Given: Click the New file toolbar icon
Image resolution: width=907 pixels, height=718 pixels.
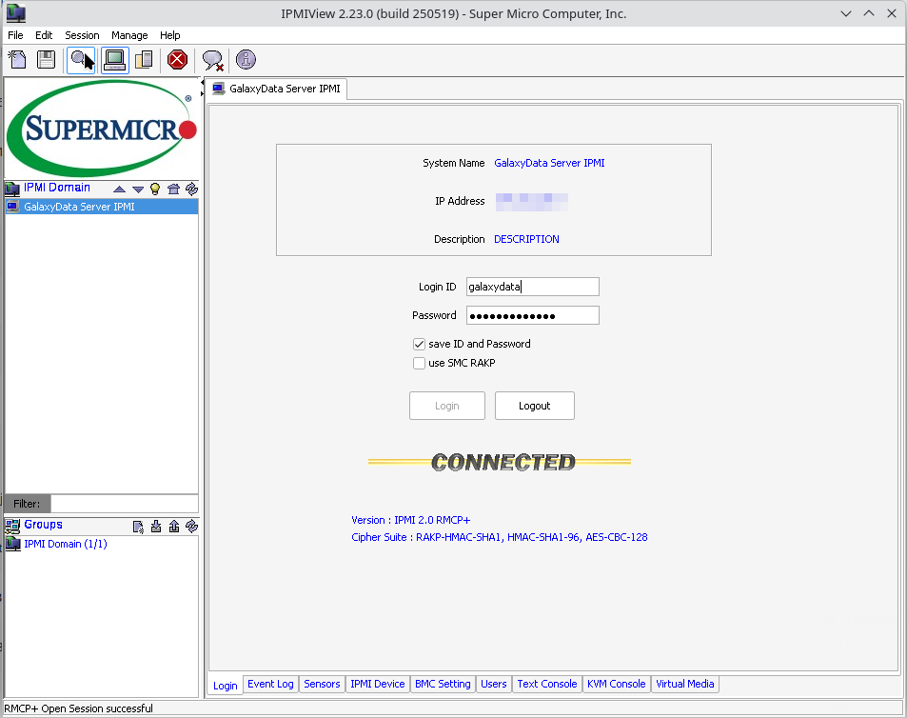Looking at the screenshot, I should (17, 60).
